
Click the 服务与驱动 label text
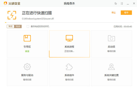pyautogui.click(x=27, y=75)
